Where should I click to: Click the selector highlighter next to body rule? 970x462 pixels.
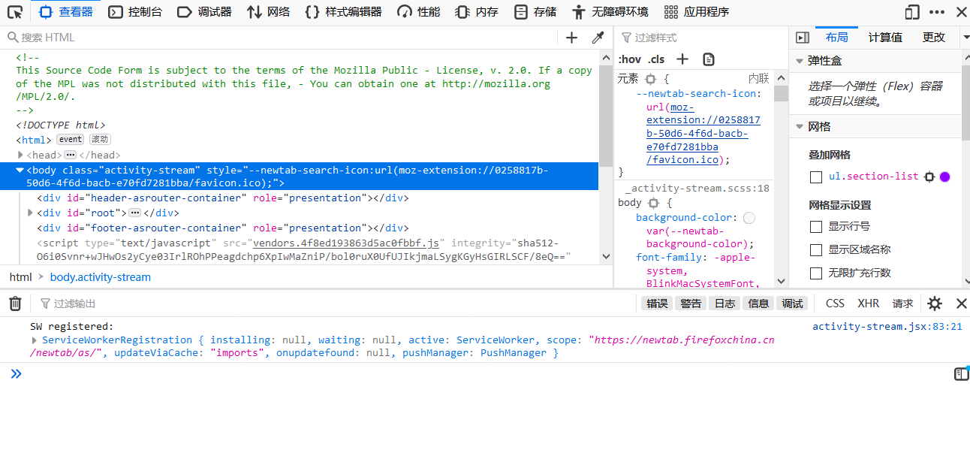653,203
